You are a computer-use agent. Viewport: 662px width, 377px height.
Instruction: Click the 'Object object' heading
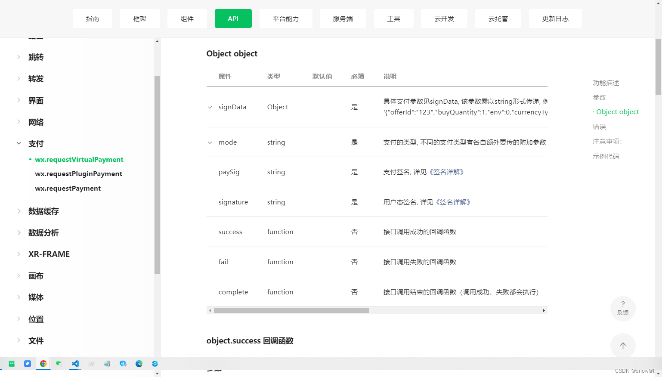tap(232, 53)
